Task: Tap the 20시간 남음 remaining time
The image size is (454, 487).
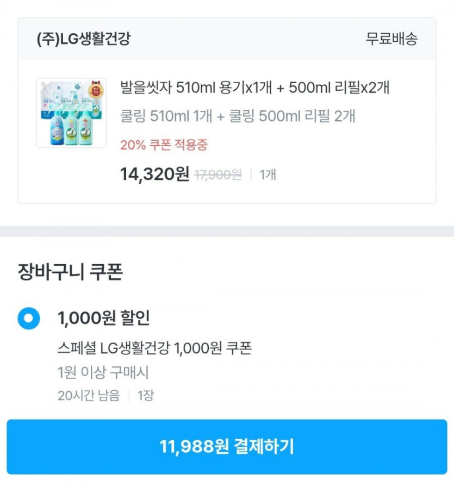Action: point(89,395)
